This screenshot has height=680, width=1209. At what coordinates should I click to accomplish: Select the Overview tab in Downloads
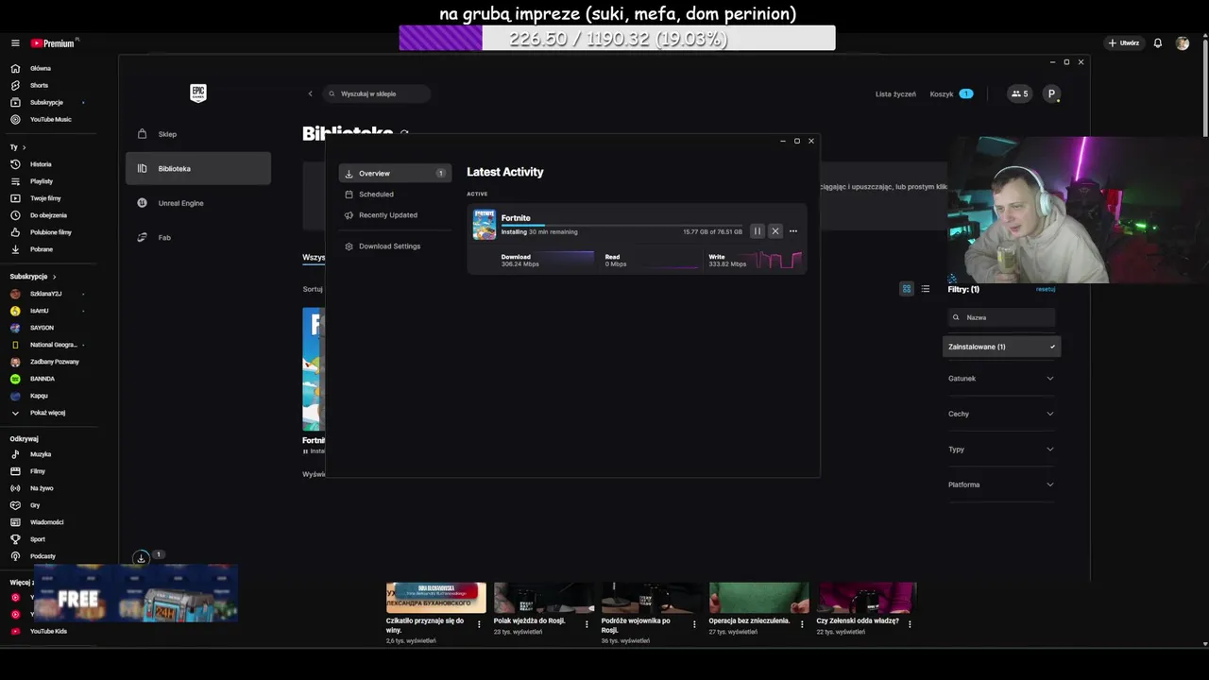click(x=395, y=174)
